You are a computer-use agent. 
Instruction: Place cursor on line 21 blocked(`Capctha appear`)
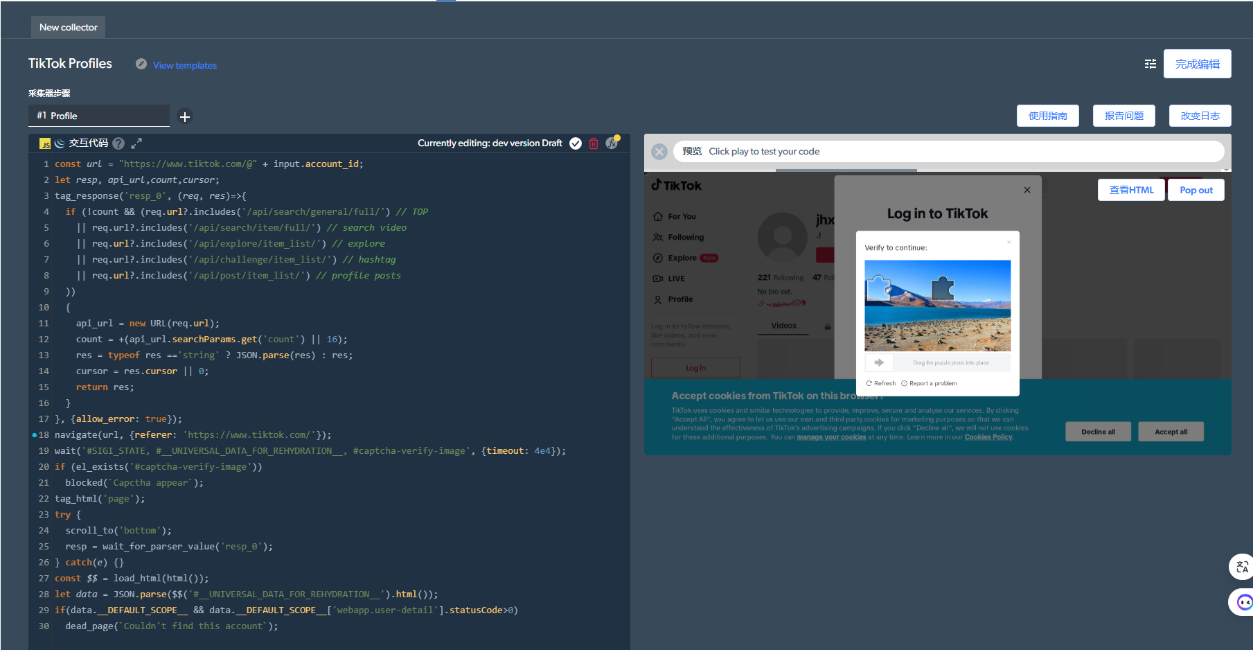tap(134, 483)
